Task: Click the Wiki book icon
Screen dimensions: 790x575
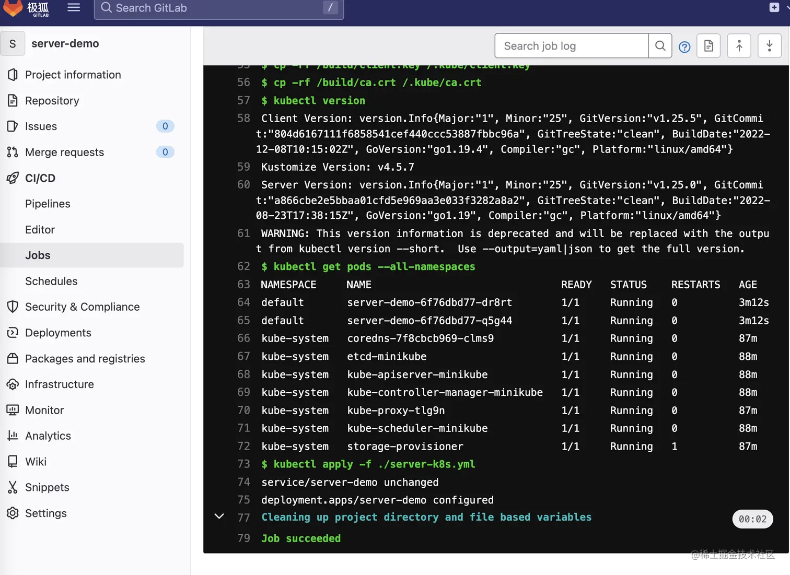Action: [x=13, y=462]
